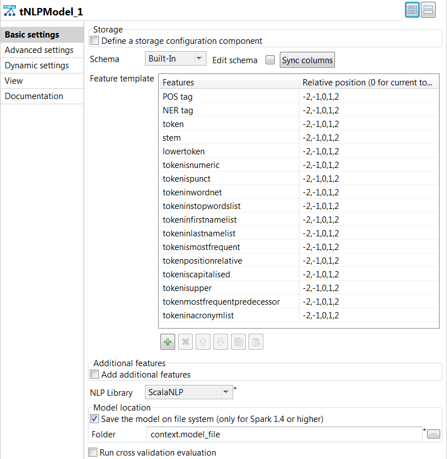447x459 pixels.
Task: Open the Documentation tab
Action: [42, 96]
